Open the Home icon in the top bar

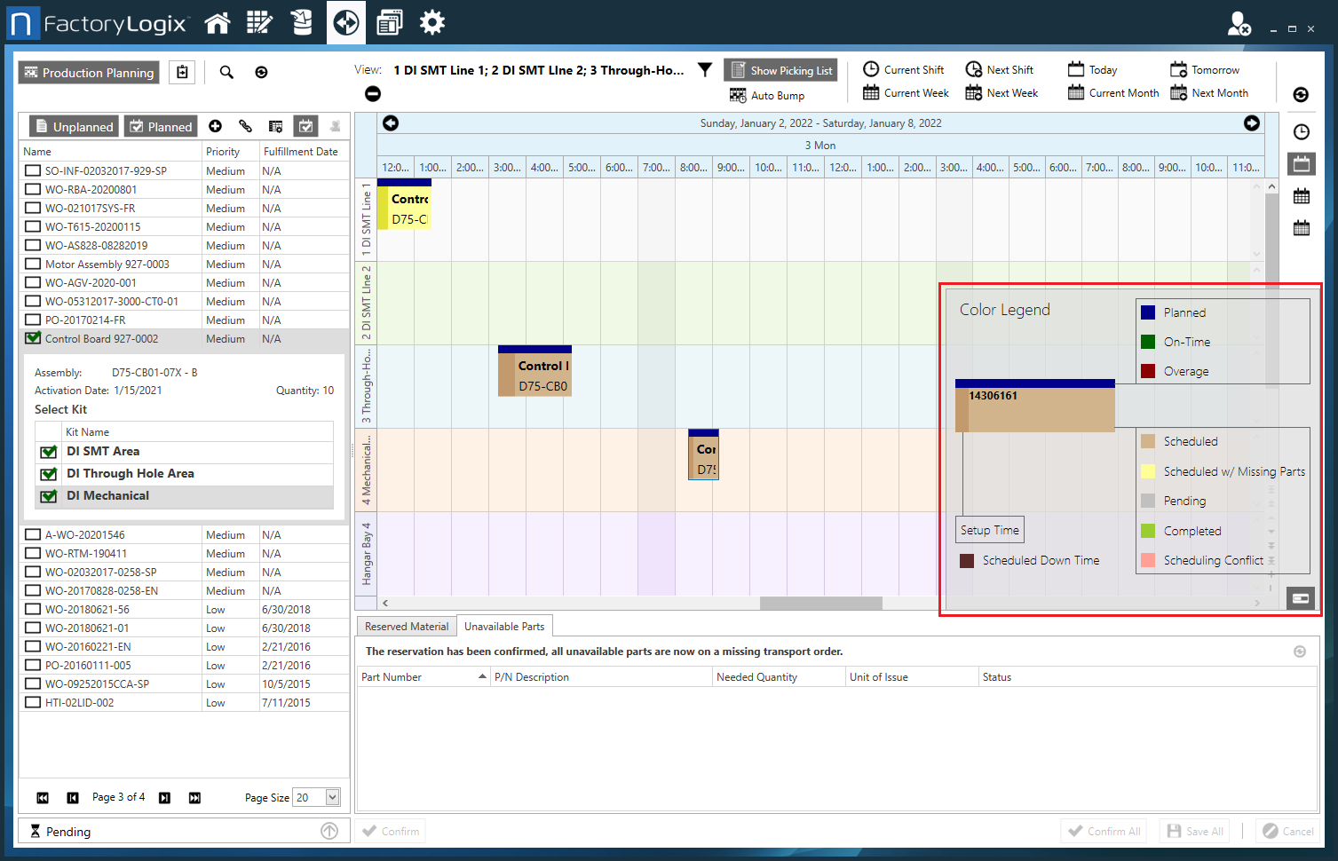[x=218, y=23]
